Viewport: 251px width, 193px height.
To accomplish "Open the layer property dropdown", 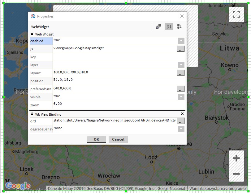I will pos(181,65).
